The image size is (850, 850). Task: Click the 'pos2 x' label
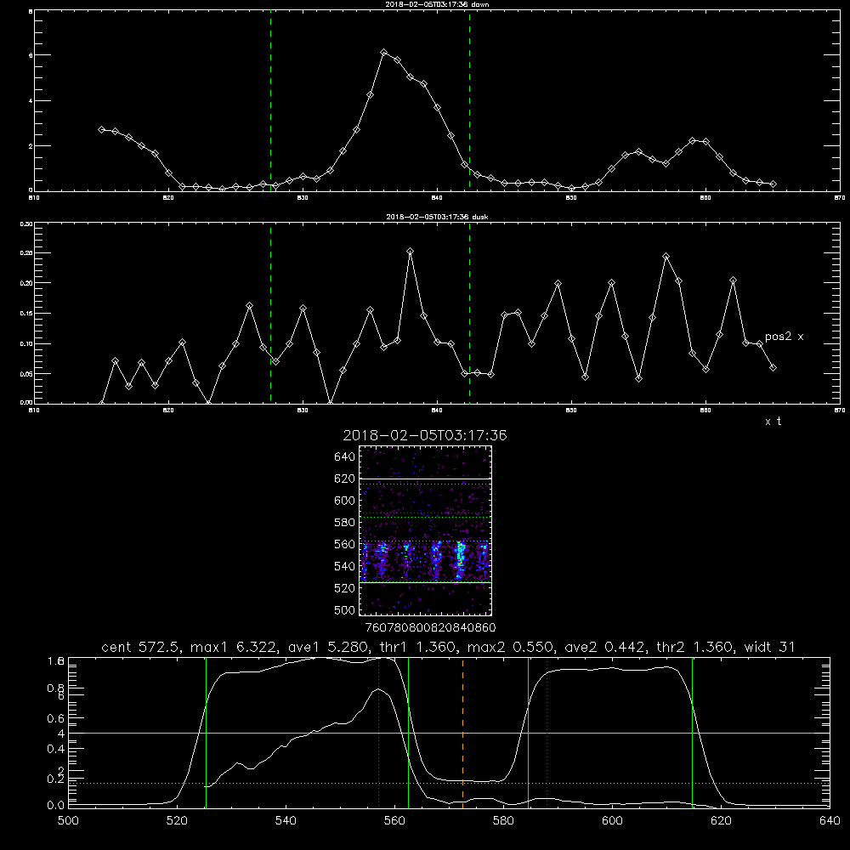(x=784, y=337)
